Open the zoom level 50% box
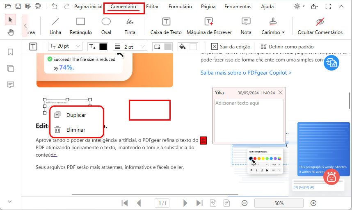352x210 pixels. point(279,203)
